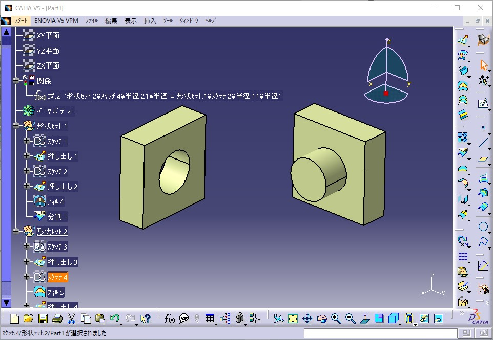This screenshot has width=493, height=340.
Task: Open the ファイル menu
Action: click(x=92, y=20)
